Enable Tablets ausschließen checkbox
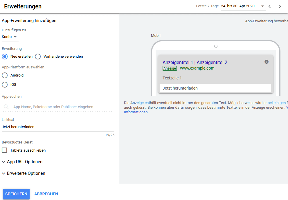Viewport: 288px width, 200px height. [x=5, y=150]
